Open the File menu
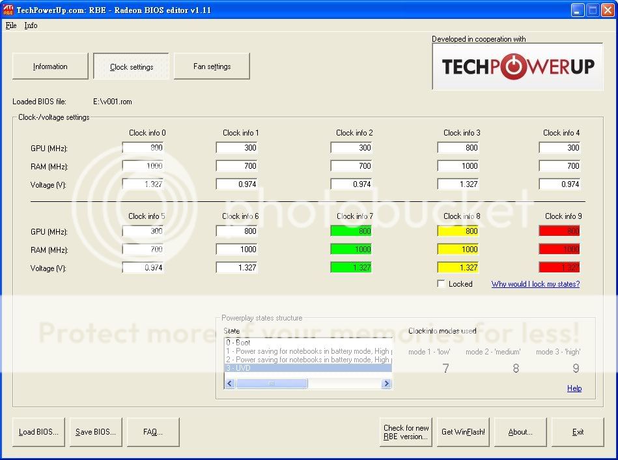Image resolution: width=618 pixels, height=460 pixels. point(10,25)
